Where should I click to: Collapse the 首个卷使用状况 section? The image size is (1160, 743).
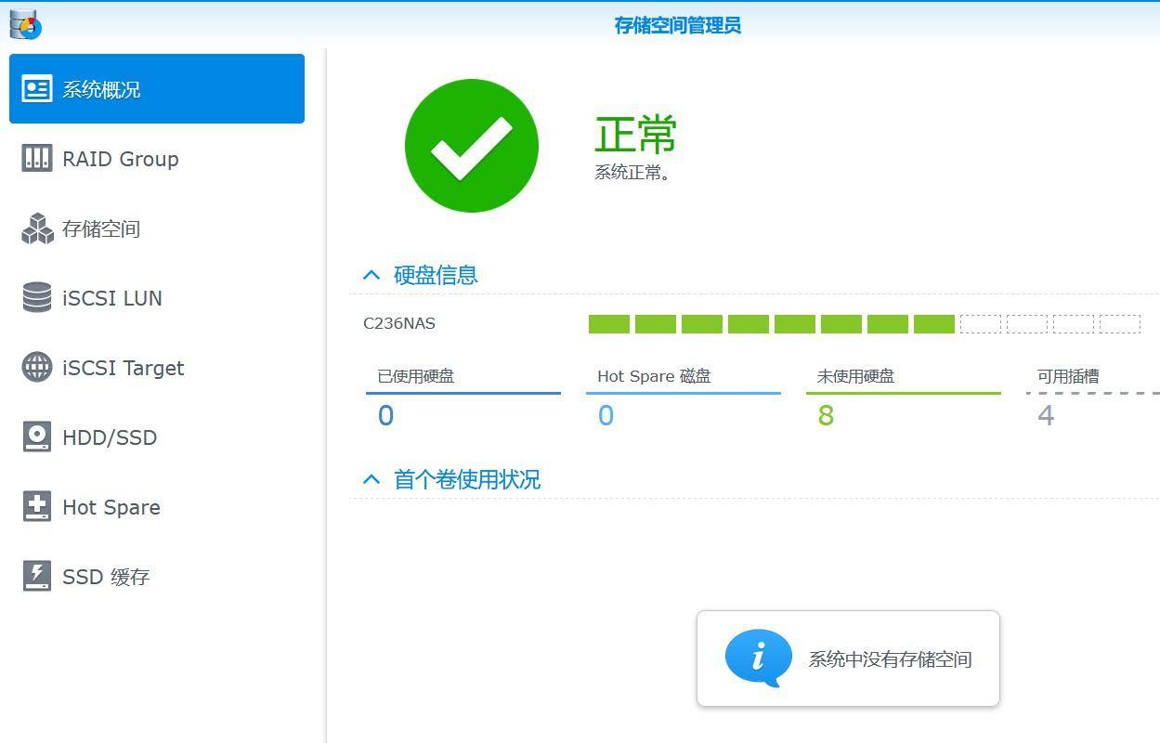371,478
